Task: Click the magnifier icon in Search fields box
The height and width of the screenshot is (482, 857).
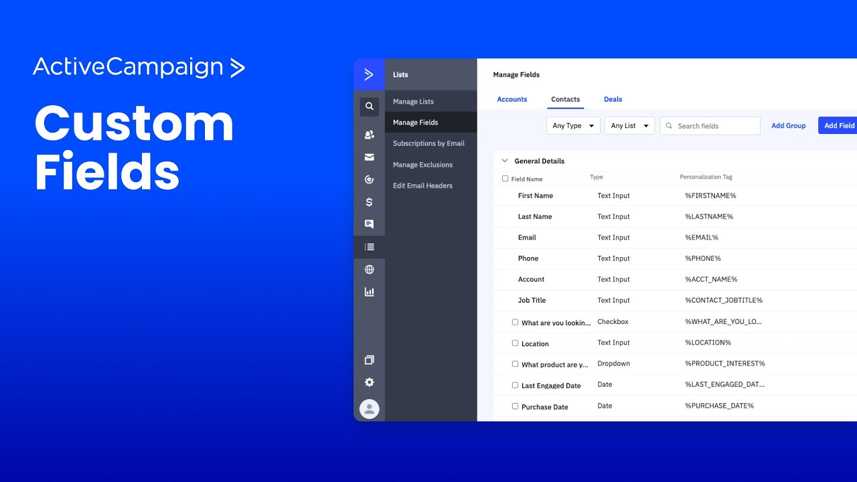Action: click(669, 126)
